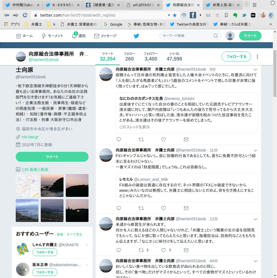Click the green ツイート button in navbar

pos(250,36)
